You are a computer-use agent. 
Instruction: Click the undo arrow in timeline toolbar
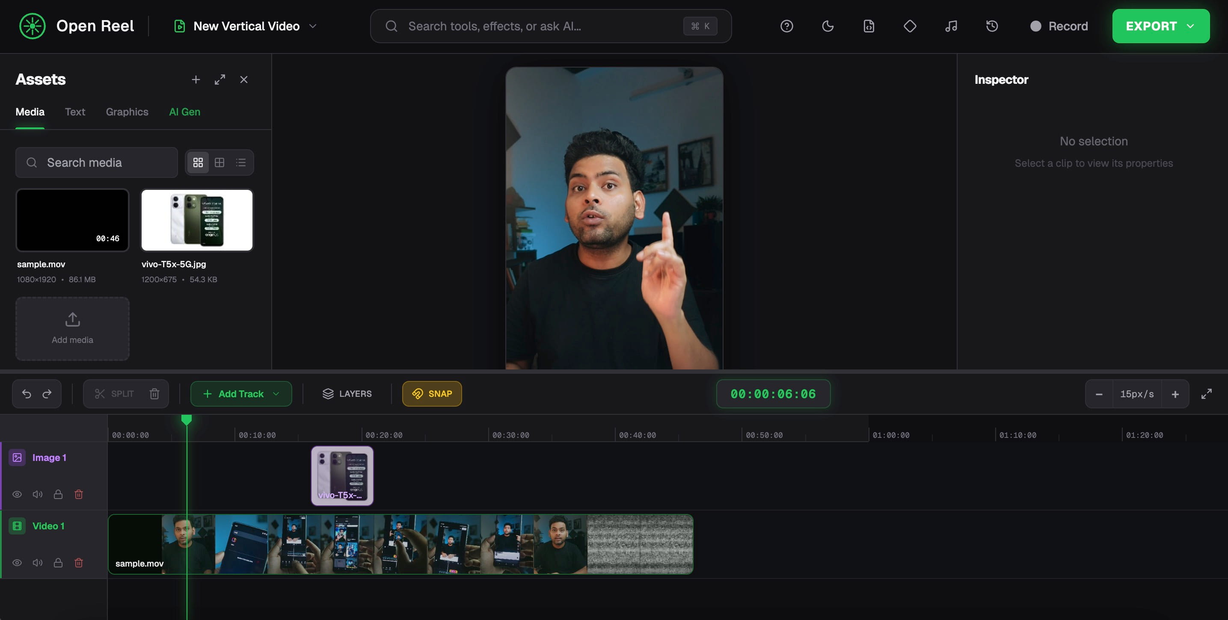(x=27, y=394)
